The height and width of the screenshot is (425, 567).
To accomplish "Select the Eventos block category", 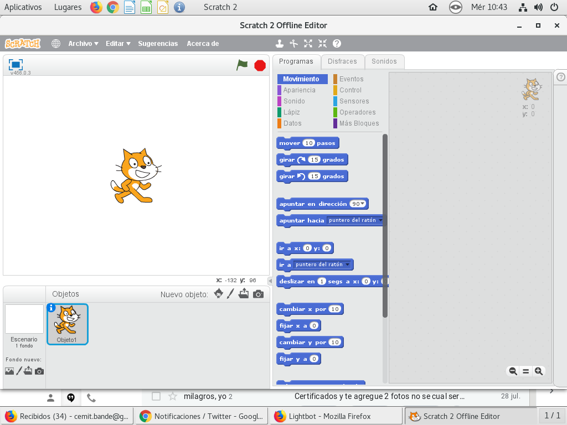I will (x=350, y=79).
